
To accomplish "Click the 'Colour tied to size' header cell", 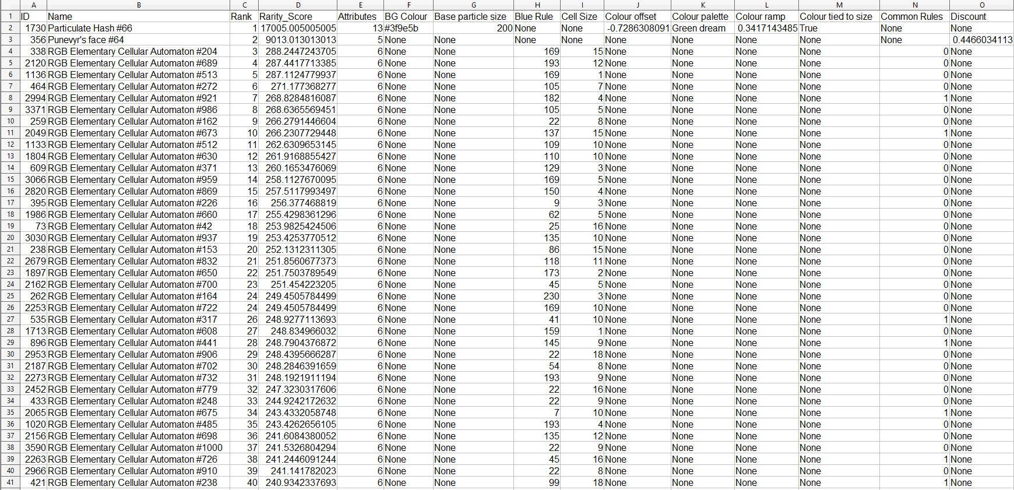I will (x=836, y=16).
